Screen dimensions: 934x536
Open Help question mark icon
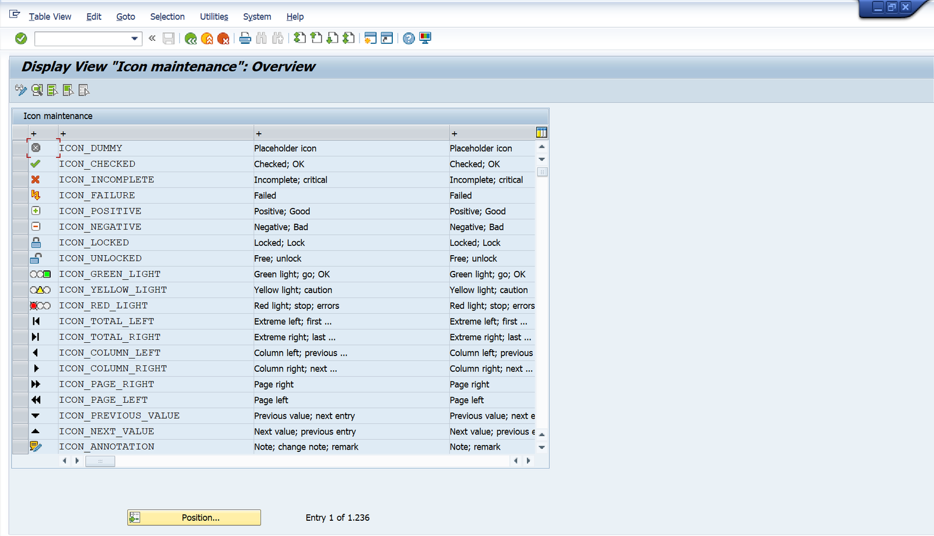(x=409, y=39)
